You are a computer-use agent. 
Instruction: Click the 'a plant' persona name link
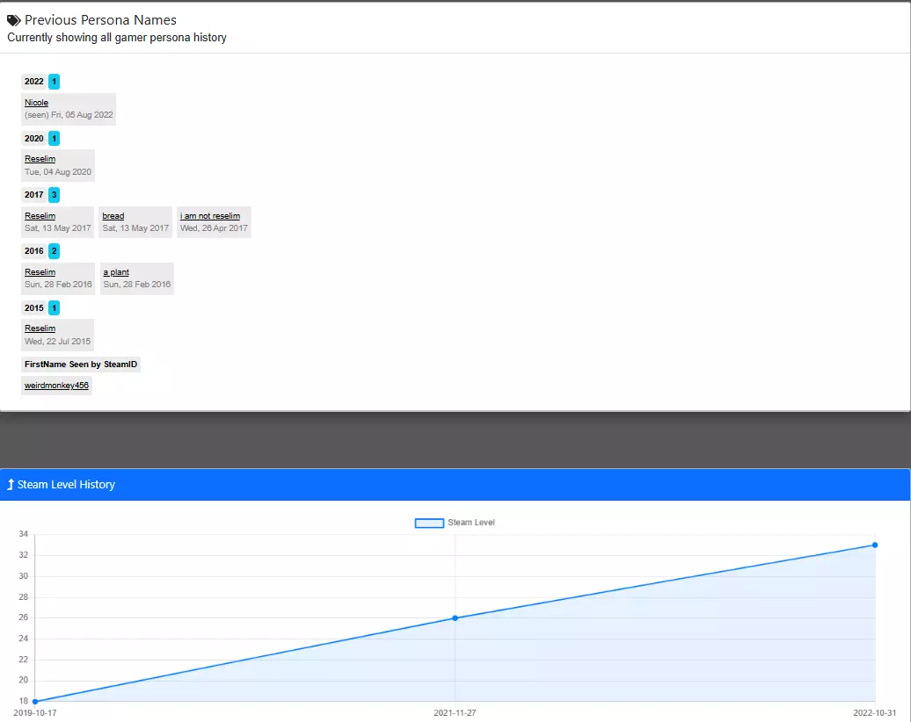[x=116, y=272]
